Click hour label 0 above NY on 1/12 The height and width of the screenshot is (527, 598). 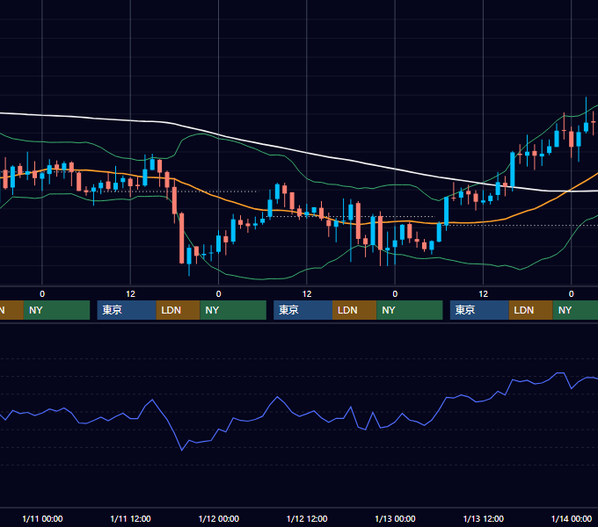(218, 294)
